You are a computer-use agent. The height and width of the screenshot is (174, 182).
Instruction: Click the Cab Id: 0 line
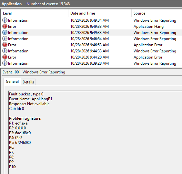click(x=16, y=109)
